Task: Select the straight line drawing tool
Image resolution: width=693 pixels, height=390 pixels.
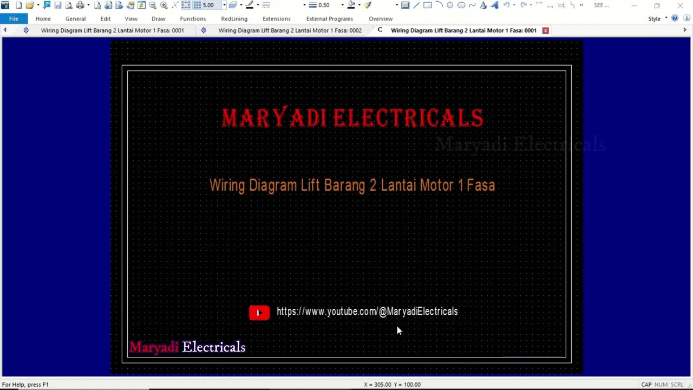Action: point(416,5)
